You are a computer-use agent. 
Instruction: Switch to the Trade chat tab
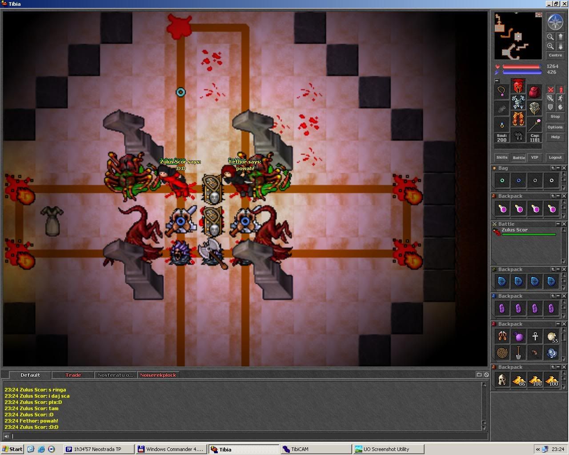pyautogui.click(x=73, y=375)
